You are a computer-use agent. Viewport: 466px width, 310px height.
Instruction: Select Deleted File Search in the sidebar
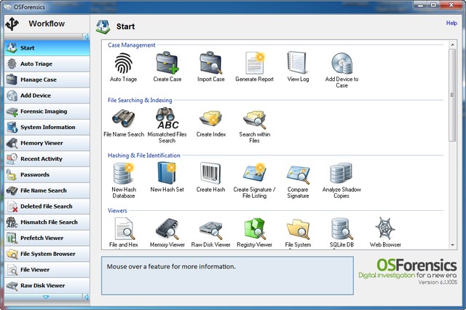44,206
